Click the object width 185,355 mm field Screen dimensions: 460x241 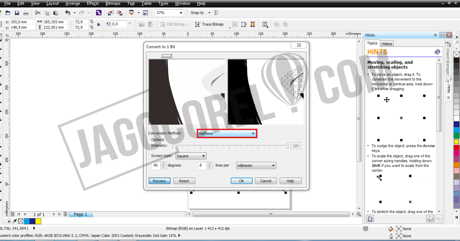click(x=55, y=22)
